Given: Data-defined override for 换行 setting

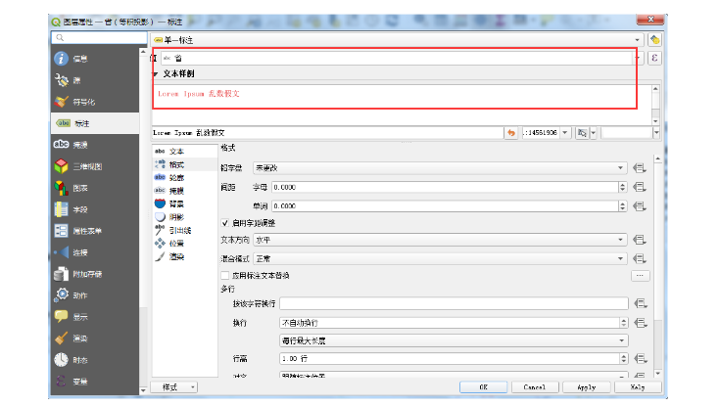Looking at the screenshot, I should (641, 323).
